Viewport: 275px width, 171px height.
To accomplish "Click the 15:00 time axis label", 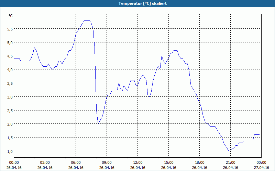I will [x=168, y=163].
